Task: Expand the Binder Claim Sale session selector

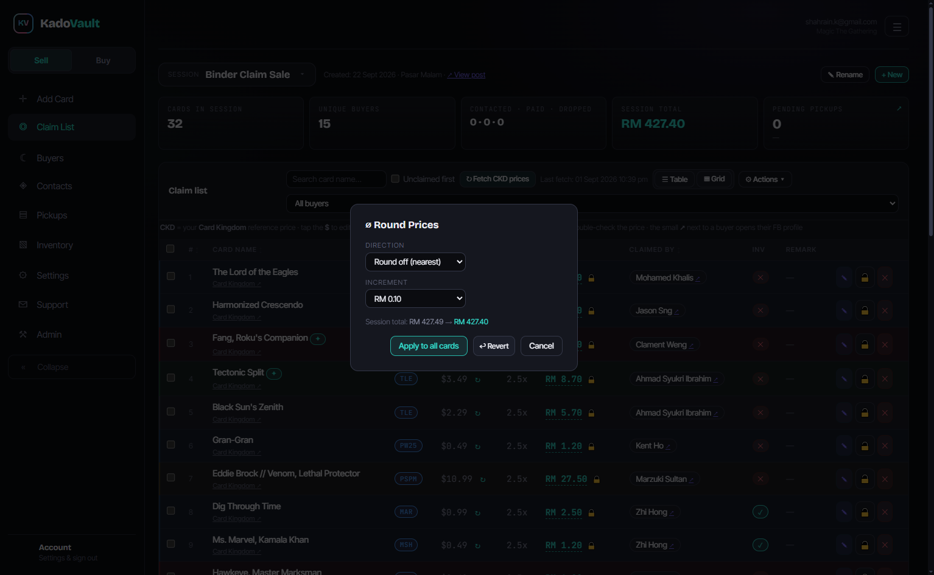Action: (237, 74)
